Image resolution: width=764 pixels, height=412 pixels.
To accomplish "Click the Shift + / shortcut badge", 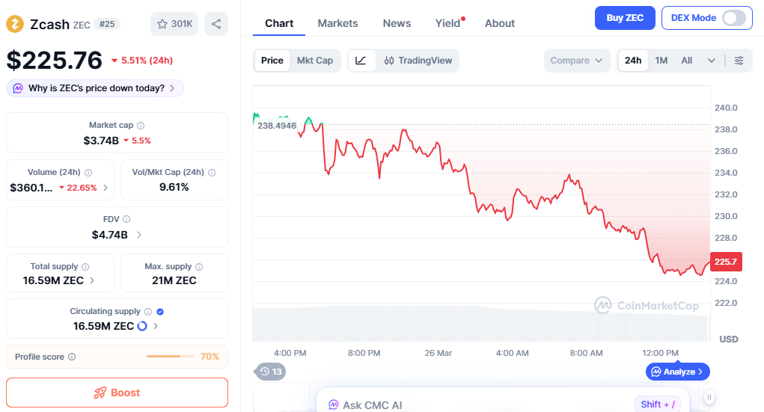I will coord(658,405).
